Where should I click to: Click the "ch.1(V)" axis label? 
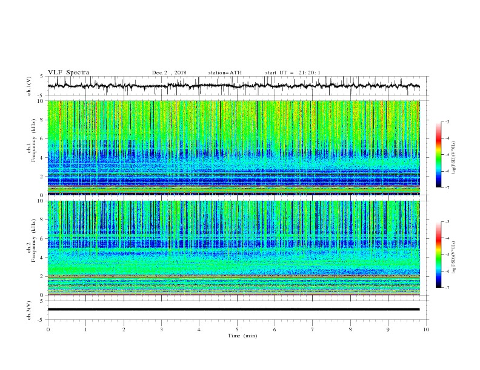pyautogui.click(x=29, y=86)
